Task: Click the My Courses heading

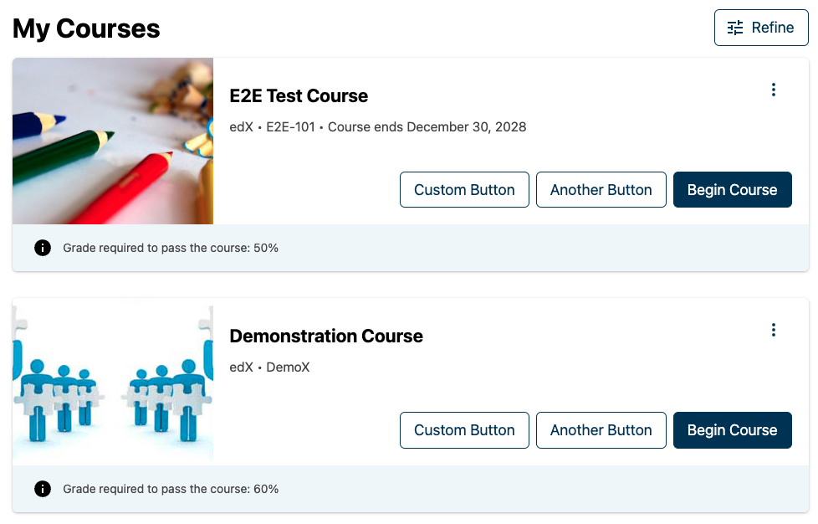Action: pos(86,28)
